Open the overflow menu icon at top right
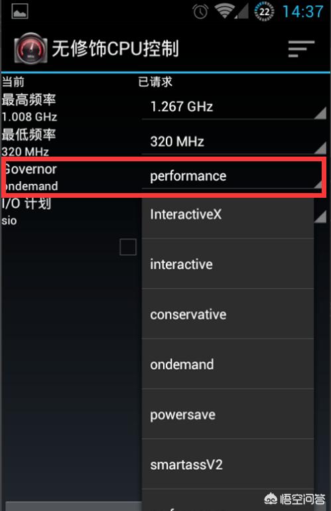The image size is (331, 511). pos(301,49)
